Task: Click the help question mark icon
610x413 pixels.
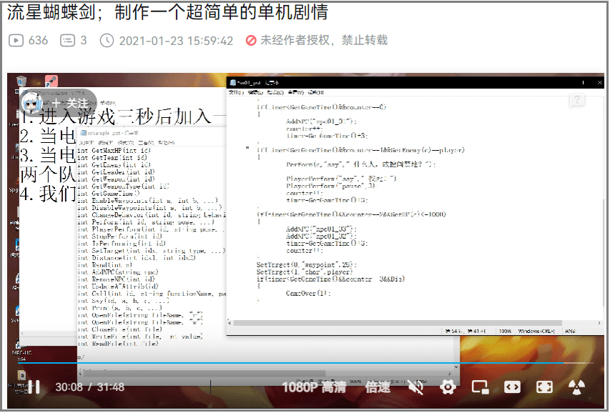Action: pyautogui.click(x=577, y=100)
